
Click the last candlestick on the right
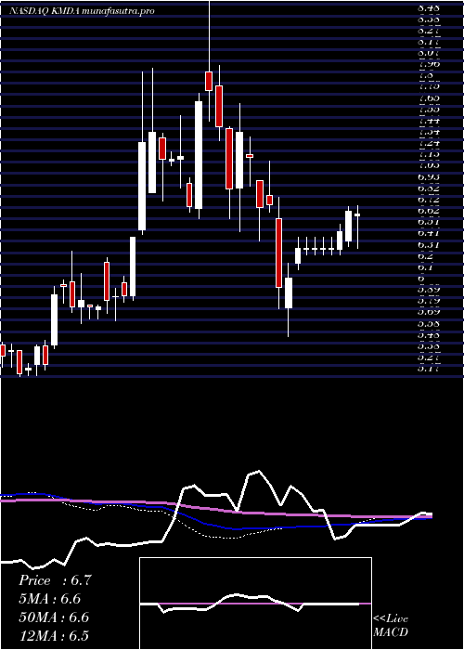tap(357, 214)
